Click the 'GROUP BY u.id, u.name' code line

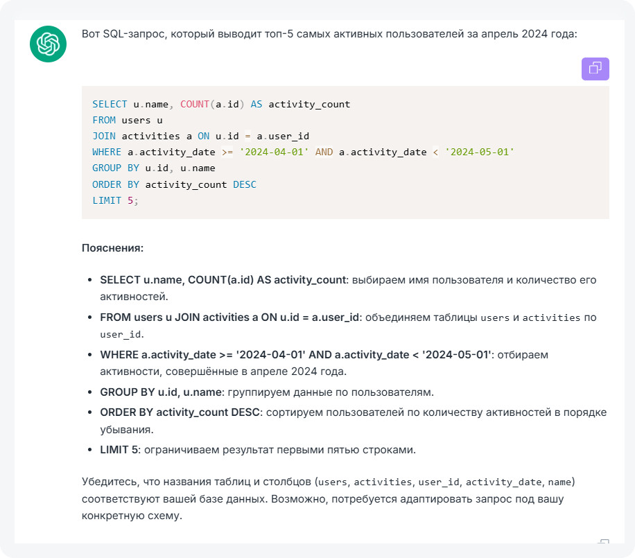point(154,168)
